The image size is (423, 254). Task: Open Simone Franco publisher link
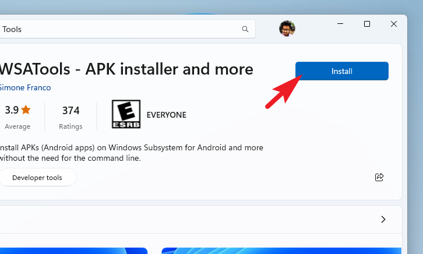[25, 87]
